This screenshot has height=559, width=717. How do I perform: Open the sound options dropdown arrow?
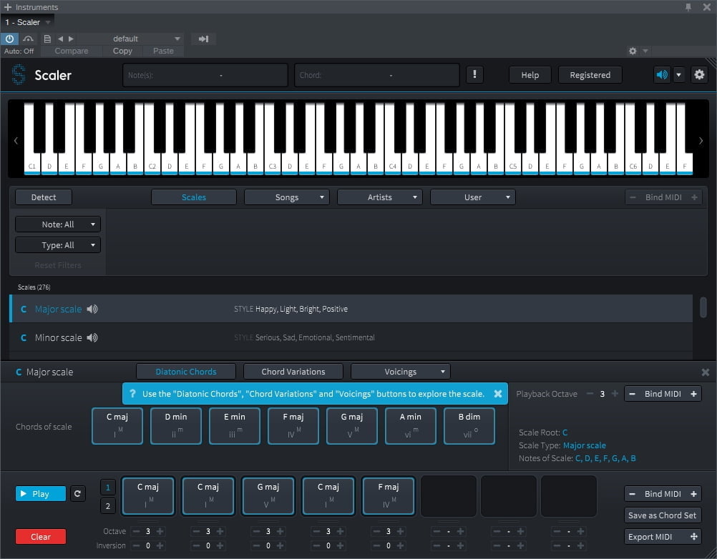(678, 74)
